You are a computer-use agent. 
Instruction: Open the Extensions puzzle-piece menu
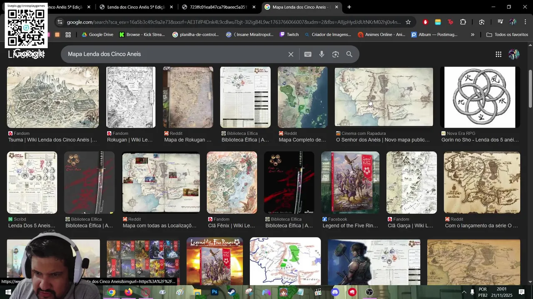point(463,22)
